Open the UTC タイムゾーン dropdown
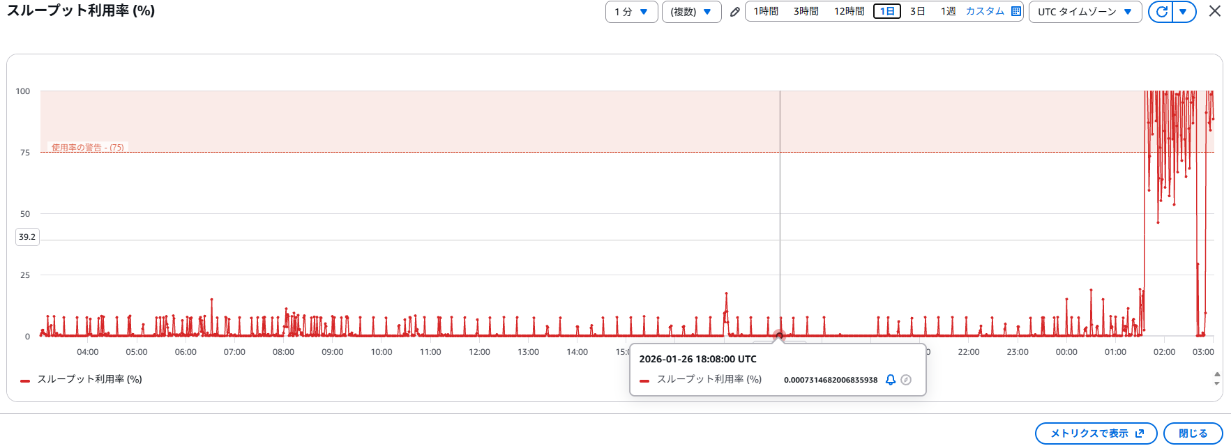 (1085, 12)
